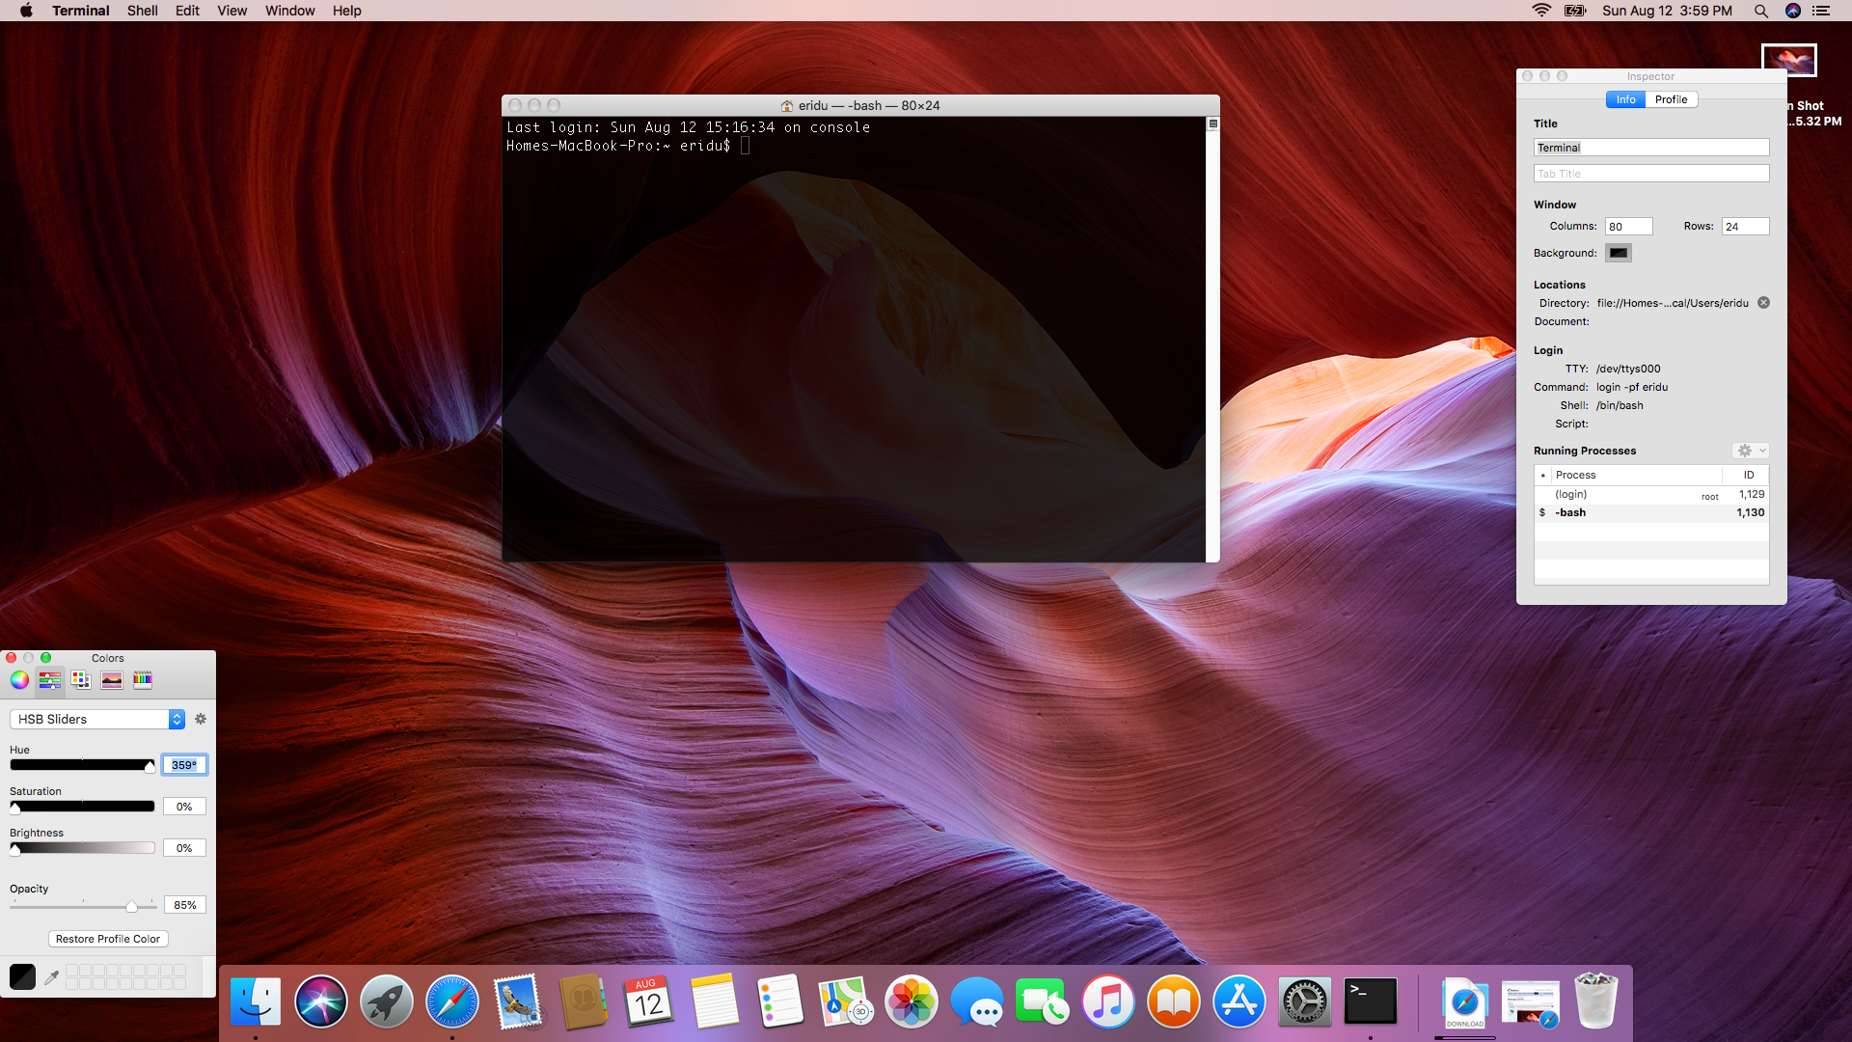This screenshot has height=1042, width=1852.
Task: Open Messages from the Dock
Action: click(977, 1001)
